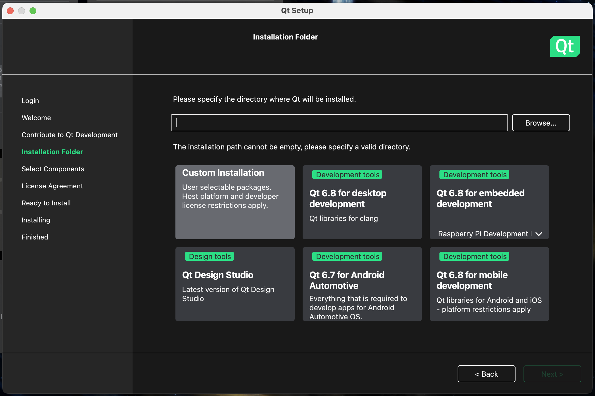Click the Welcome step in sidebar

[36, 118]
